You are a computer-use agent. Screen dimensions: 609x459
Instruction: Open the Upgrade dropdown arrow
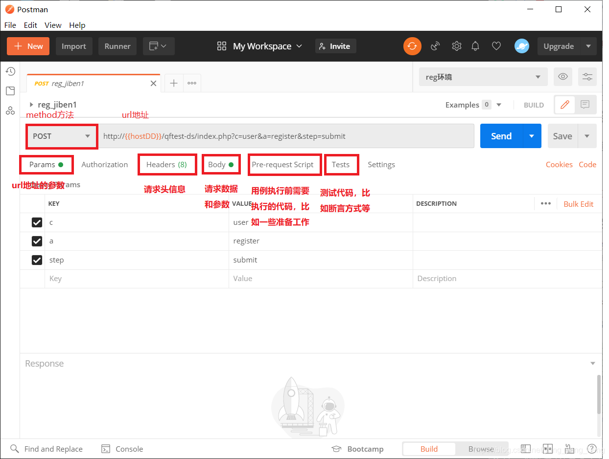coord(588,46)
